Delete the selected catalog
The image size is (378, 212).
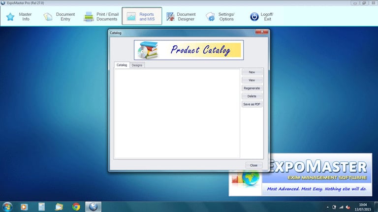(x=252, y=96)
